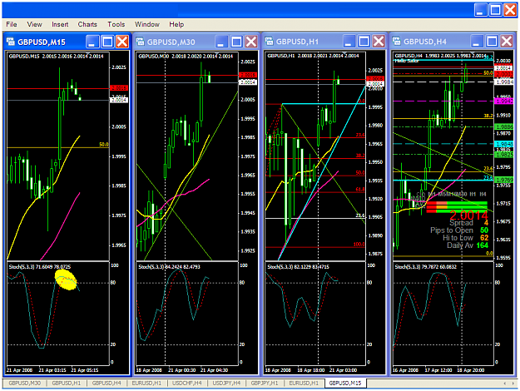This screenshot has height=391, width=520.
Task: Click the chart icon in GBPUSD,M30 title bar
Action: point(140,42)
